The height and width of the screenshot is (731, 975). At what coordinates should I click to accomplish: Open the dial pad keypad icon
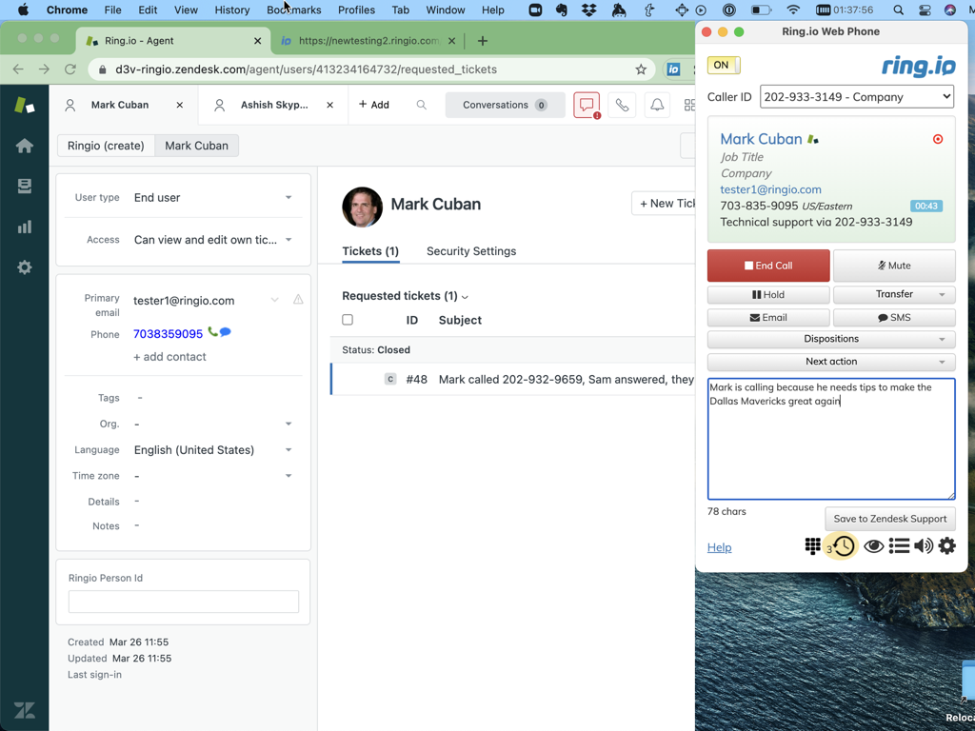click(x=812, y=546)
